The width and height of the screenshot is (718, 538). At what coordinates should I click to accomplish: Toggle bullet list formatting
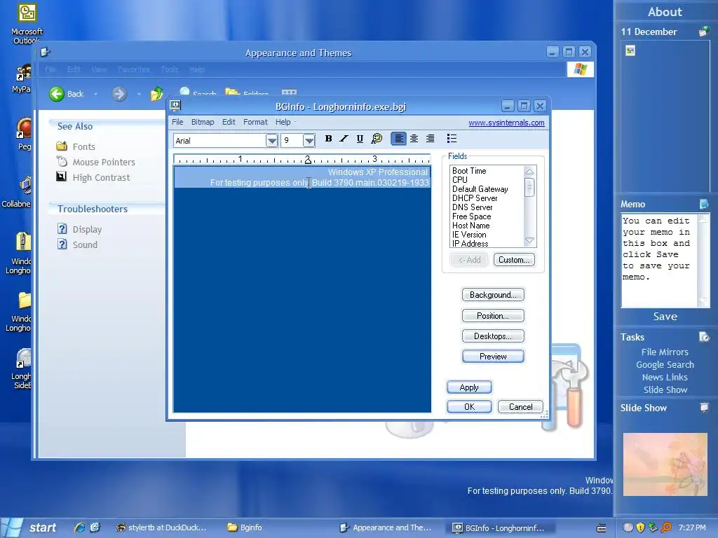pyautogui.click(x=452, y=139)
